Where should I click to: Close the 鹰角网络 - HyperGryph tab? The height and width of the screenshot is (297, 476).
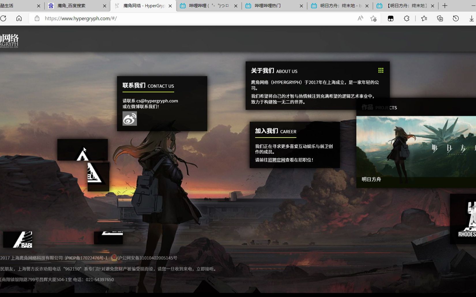(x=170, y=6)
